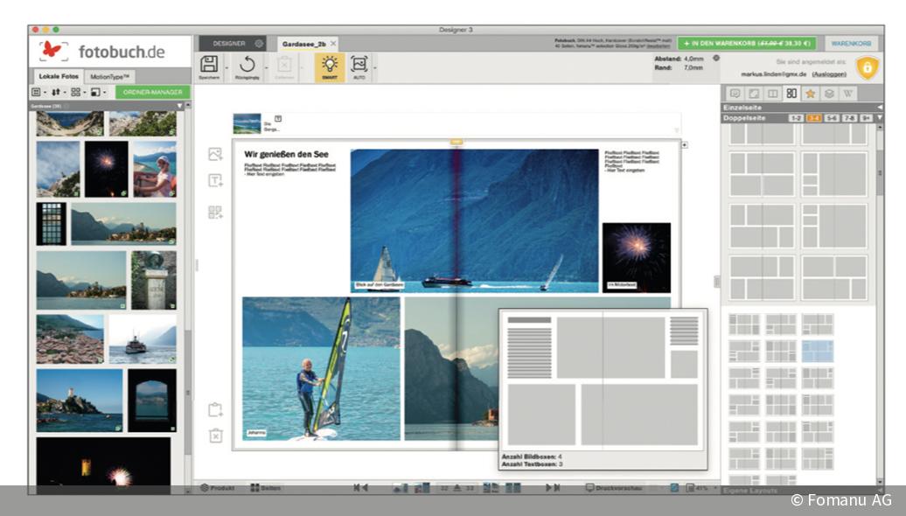Image resolution: width=906 pixels, height=516 pixels.
Task: Switch to the MotionType tab
Action: coord(109,77)
